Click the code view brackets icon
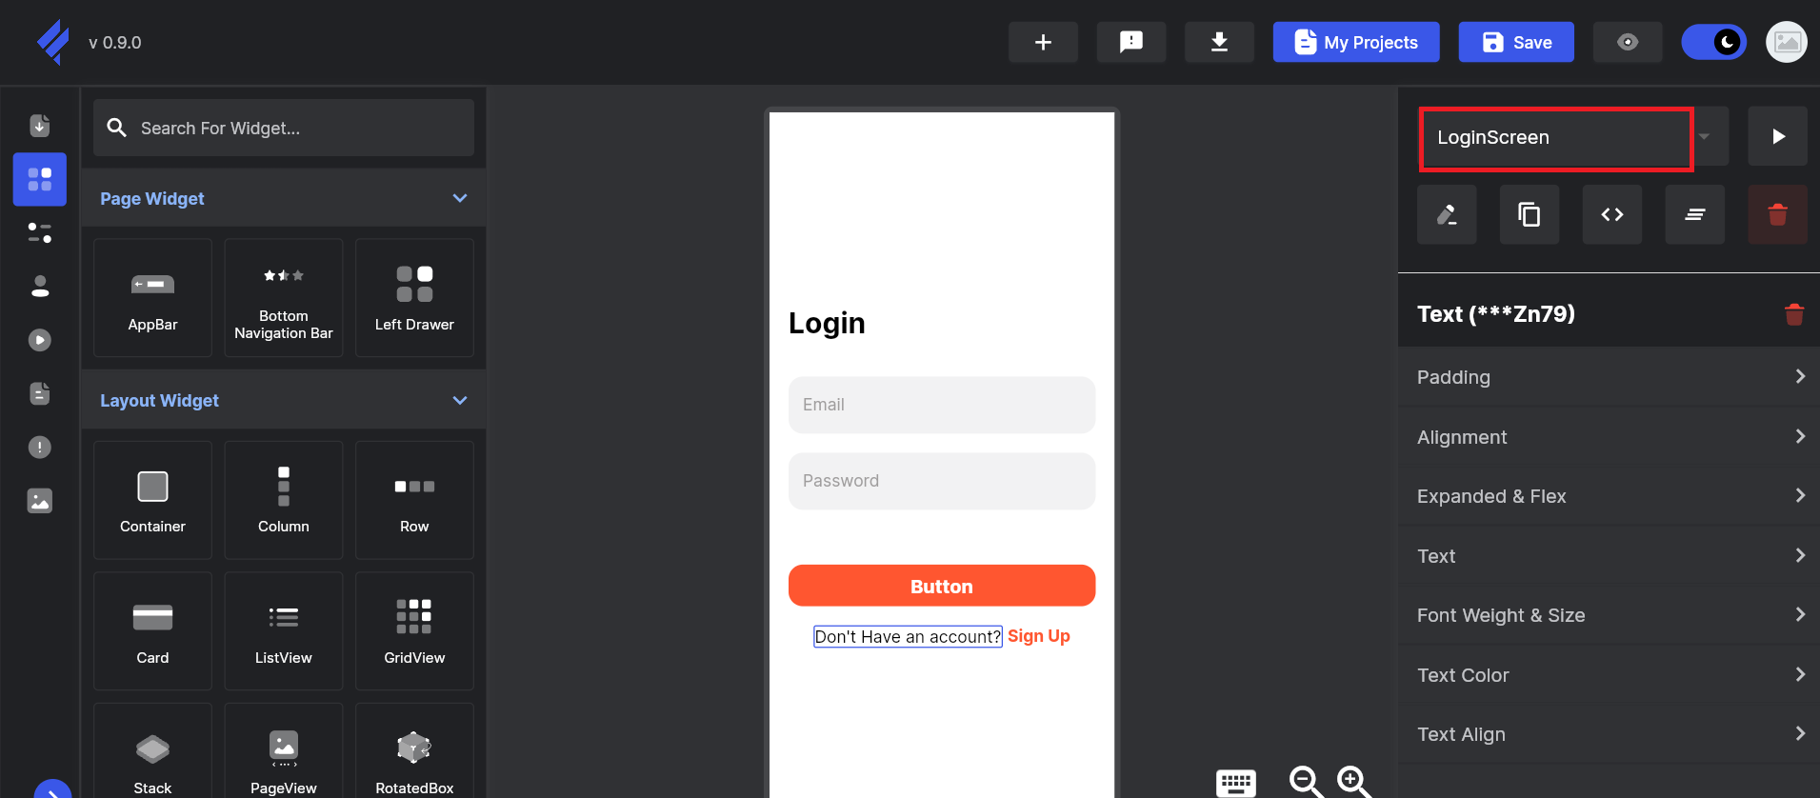The width and height of the screenshot is (1820, 798). coord(1611,215)
